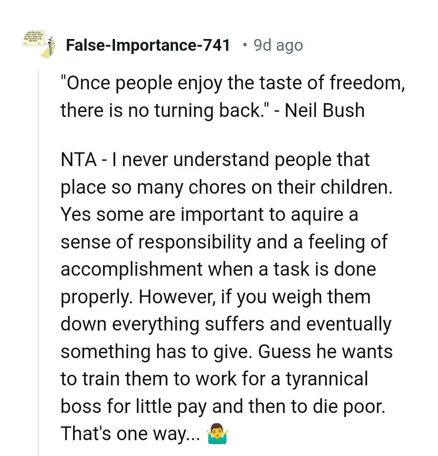The image size is (438, 456).
Task: Click the line "there is no turning back."
Action: (x=162, y=110)
